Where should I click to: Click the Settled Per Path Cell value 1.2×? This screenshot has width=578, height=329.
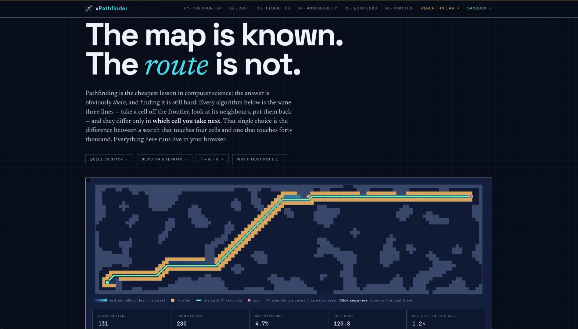(x=418, y=324)
